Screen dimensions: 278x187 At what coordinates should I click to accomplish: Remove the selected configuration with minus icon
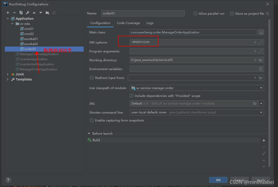coord(14,13)
